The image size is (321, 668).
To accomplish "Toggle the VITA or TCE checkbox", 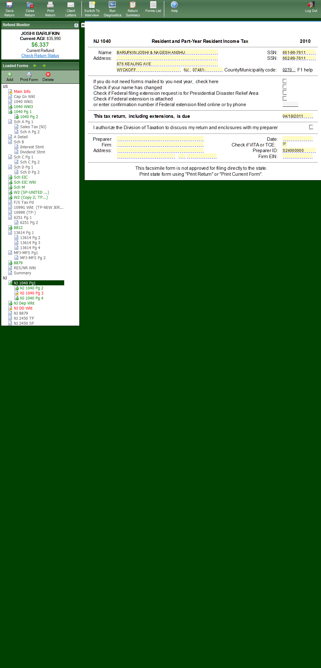I will tap(284, 144).
